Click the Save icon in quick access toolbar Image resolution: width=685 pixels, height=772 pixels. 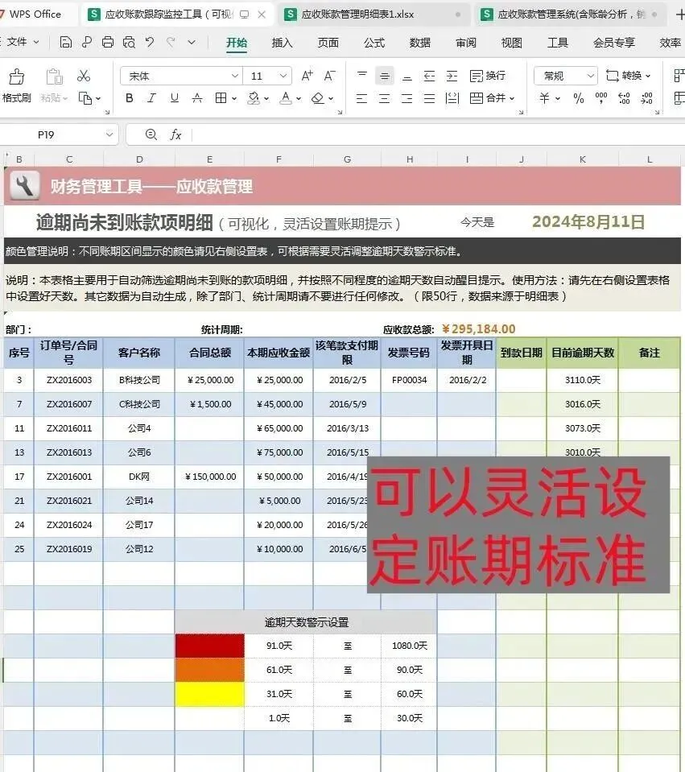click(65, 43)
